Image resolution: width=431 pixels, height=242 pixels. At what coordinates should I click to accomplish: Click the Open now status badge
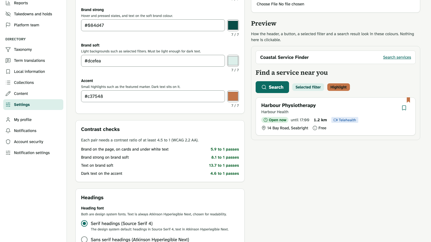point(275,120)
